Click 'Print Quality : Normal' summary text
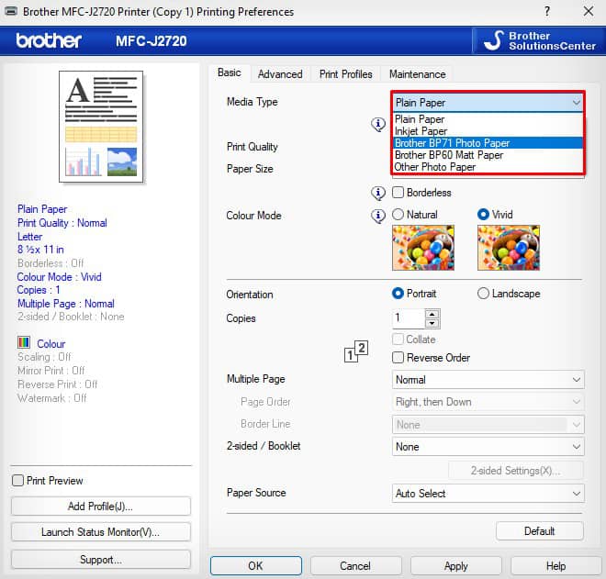 point(62,223)
